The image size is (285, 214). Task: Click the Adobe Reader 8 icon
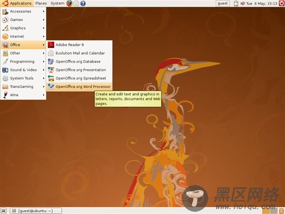pos(51,45)
